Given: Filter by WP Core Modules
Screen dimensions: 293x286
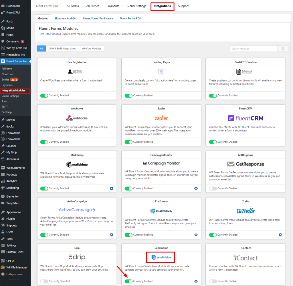Looking at the screenshot, I should pyautogui.click(x=91, y=49).
